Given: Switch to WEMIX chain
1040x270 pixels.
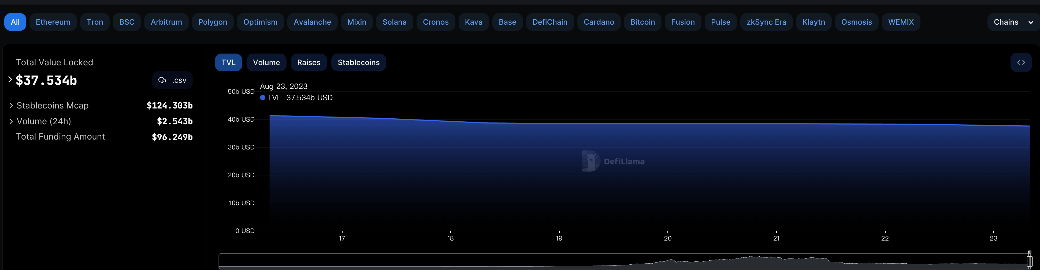Looking at the screenshot, I should click(901, 22).
